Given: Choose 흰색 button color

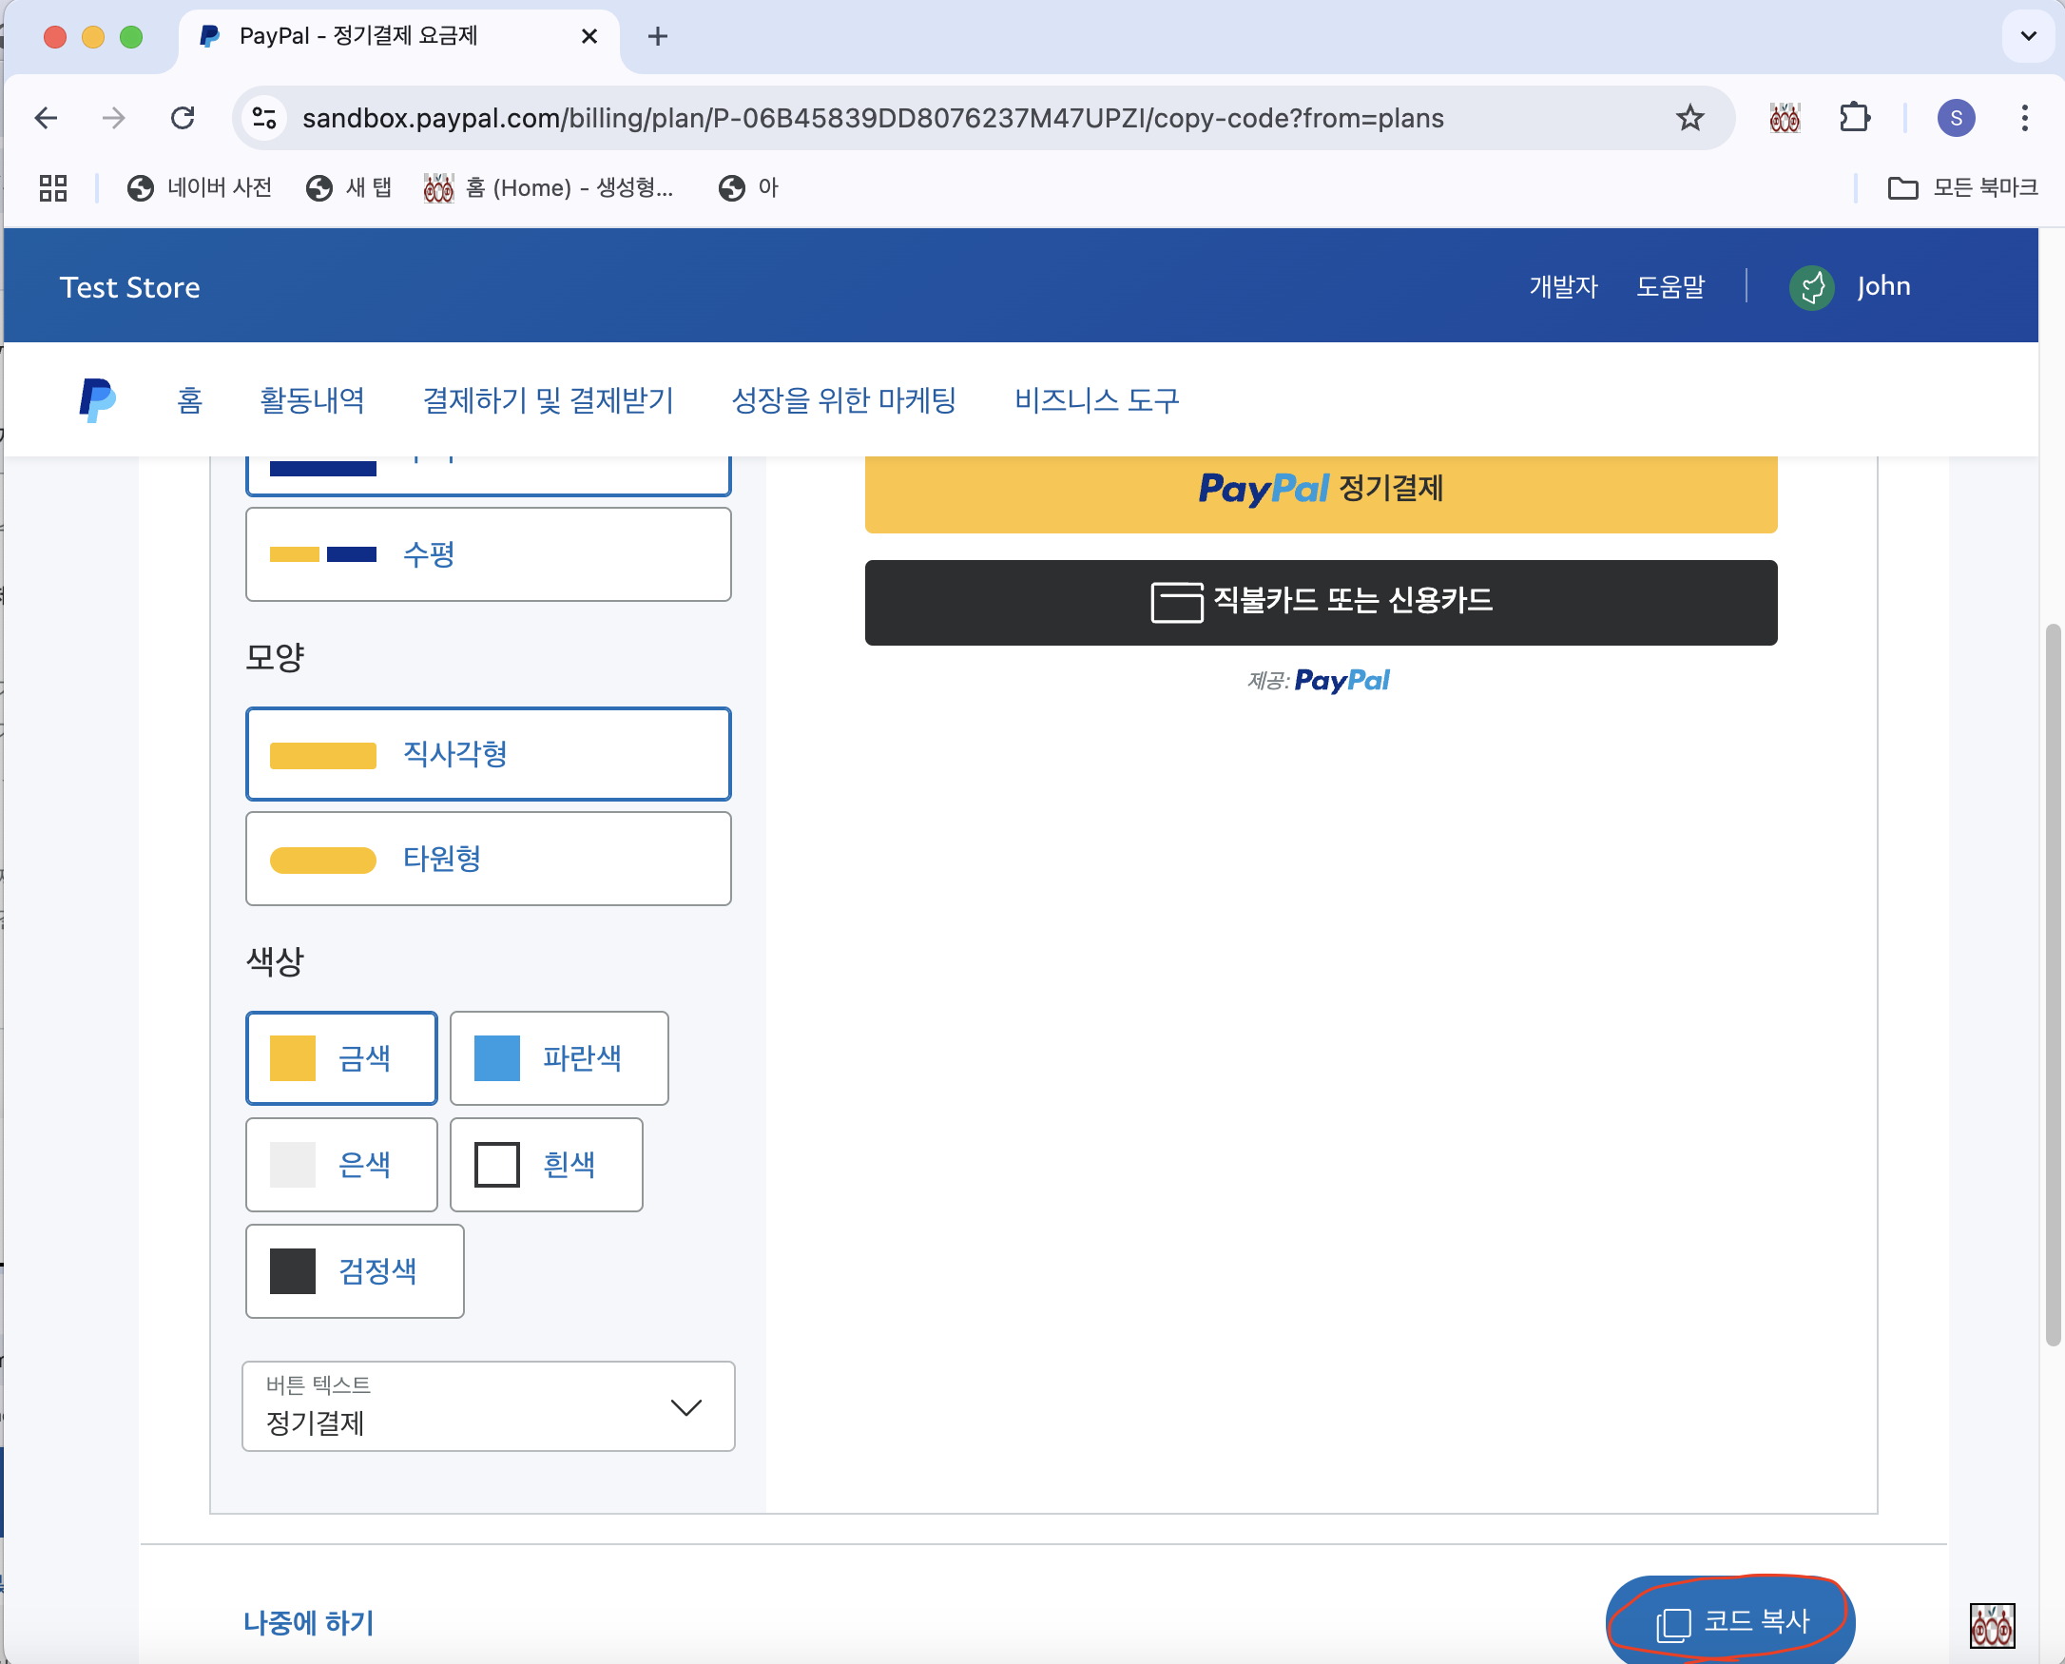Looking at the screenshot, I should pos(546,1165).
